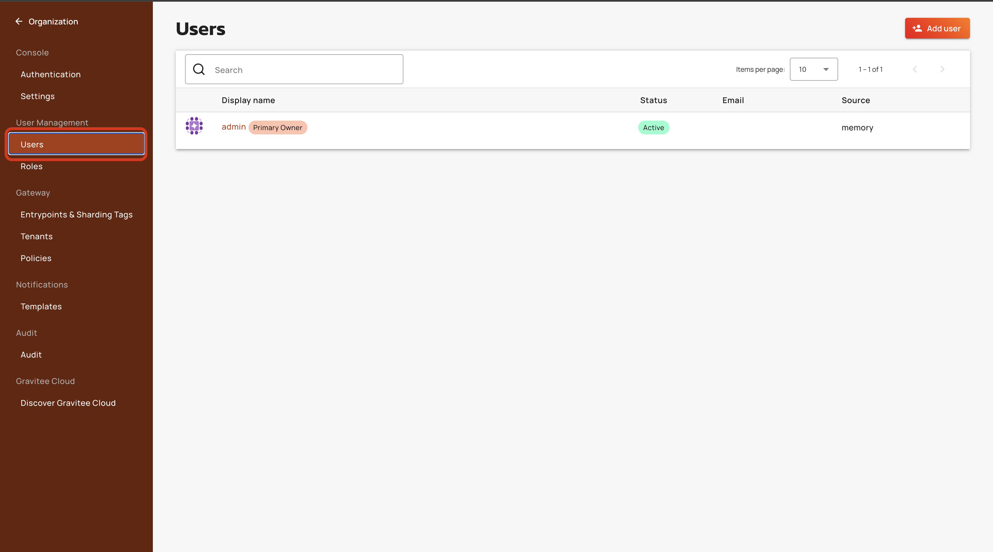993x552 pixels.
Task: Type in the Search users field
Action: [x=305, y=70]
